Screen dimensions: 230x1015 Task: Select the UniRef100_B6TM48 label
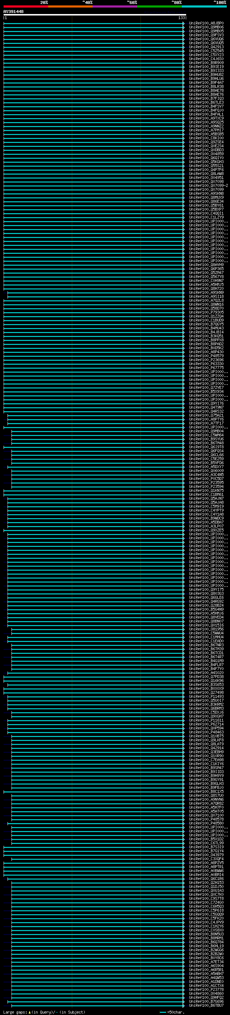[206, 443]
